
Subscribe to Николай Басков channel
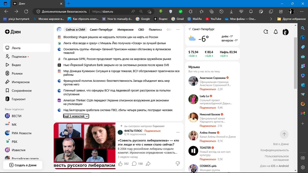point(208,126)
